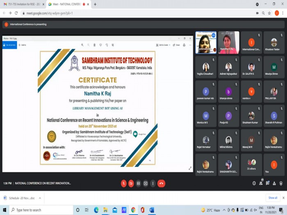Click the Present now icon

pos(146,183)
